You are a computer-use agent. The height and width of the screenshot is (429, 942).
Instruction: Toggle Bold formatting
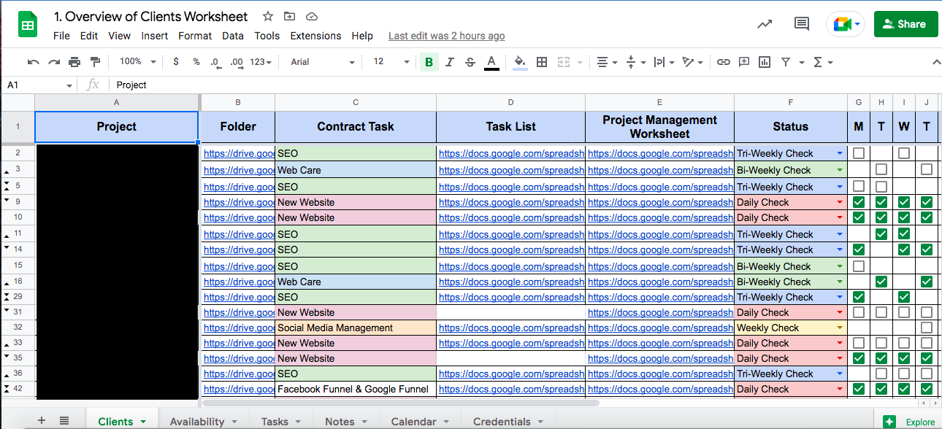(x=429, y=62)
